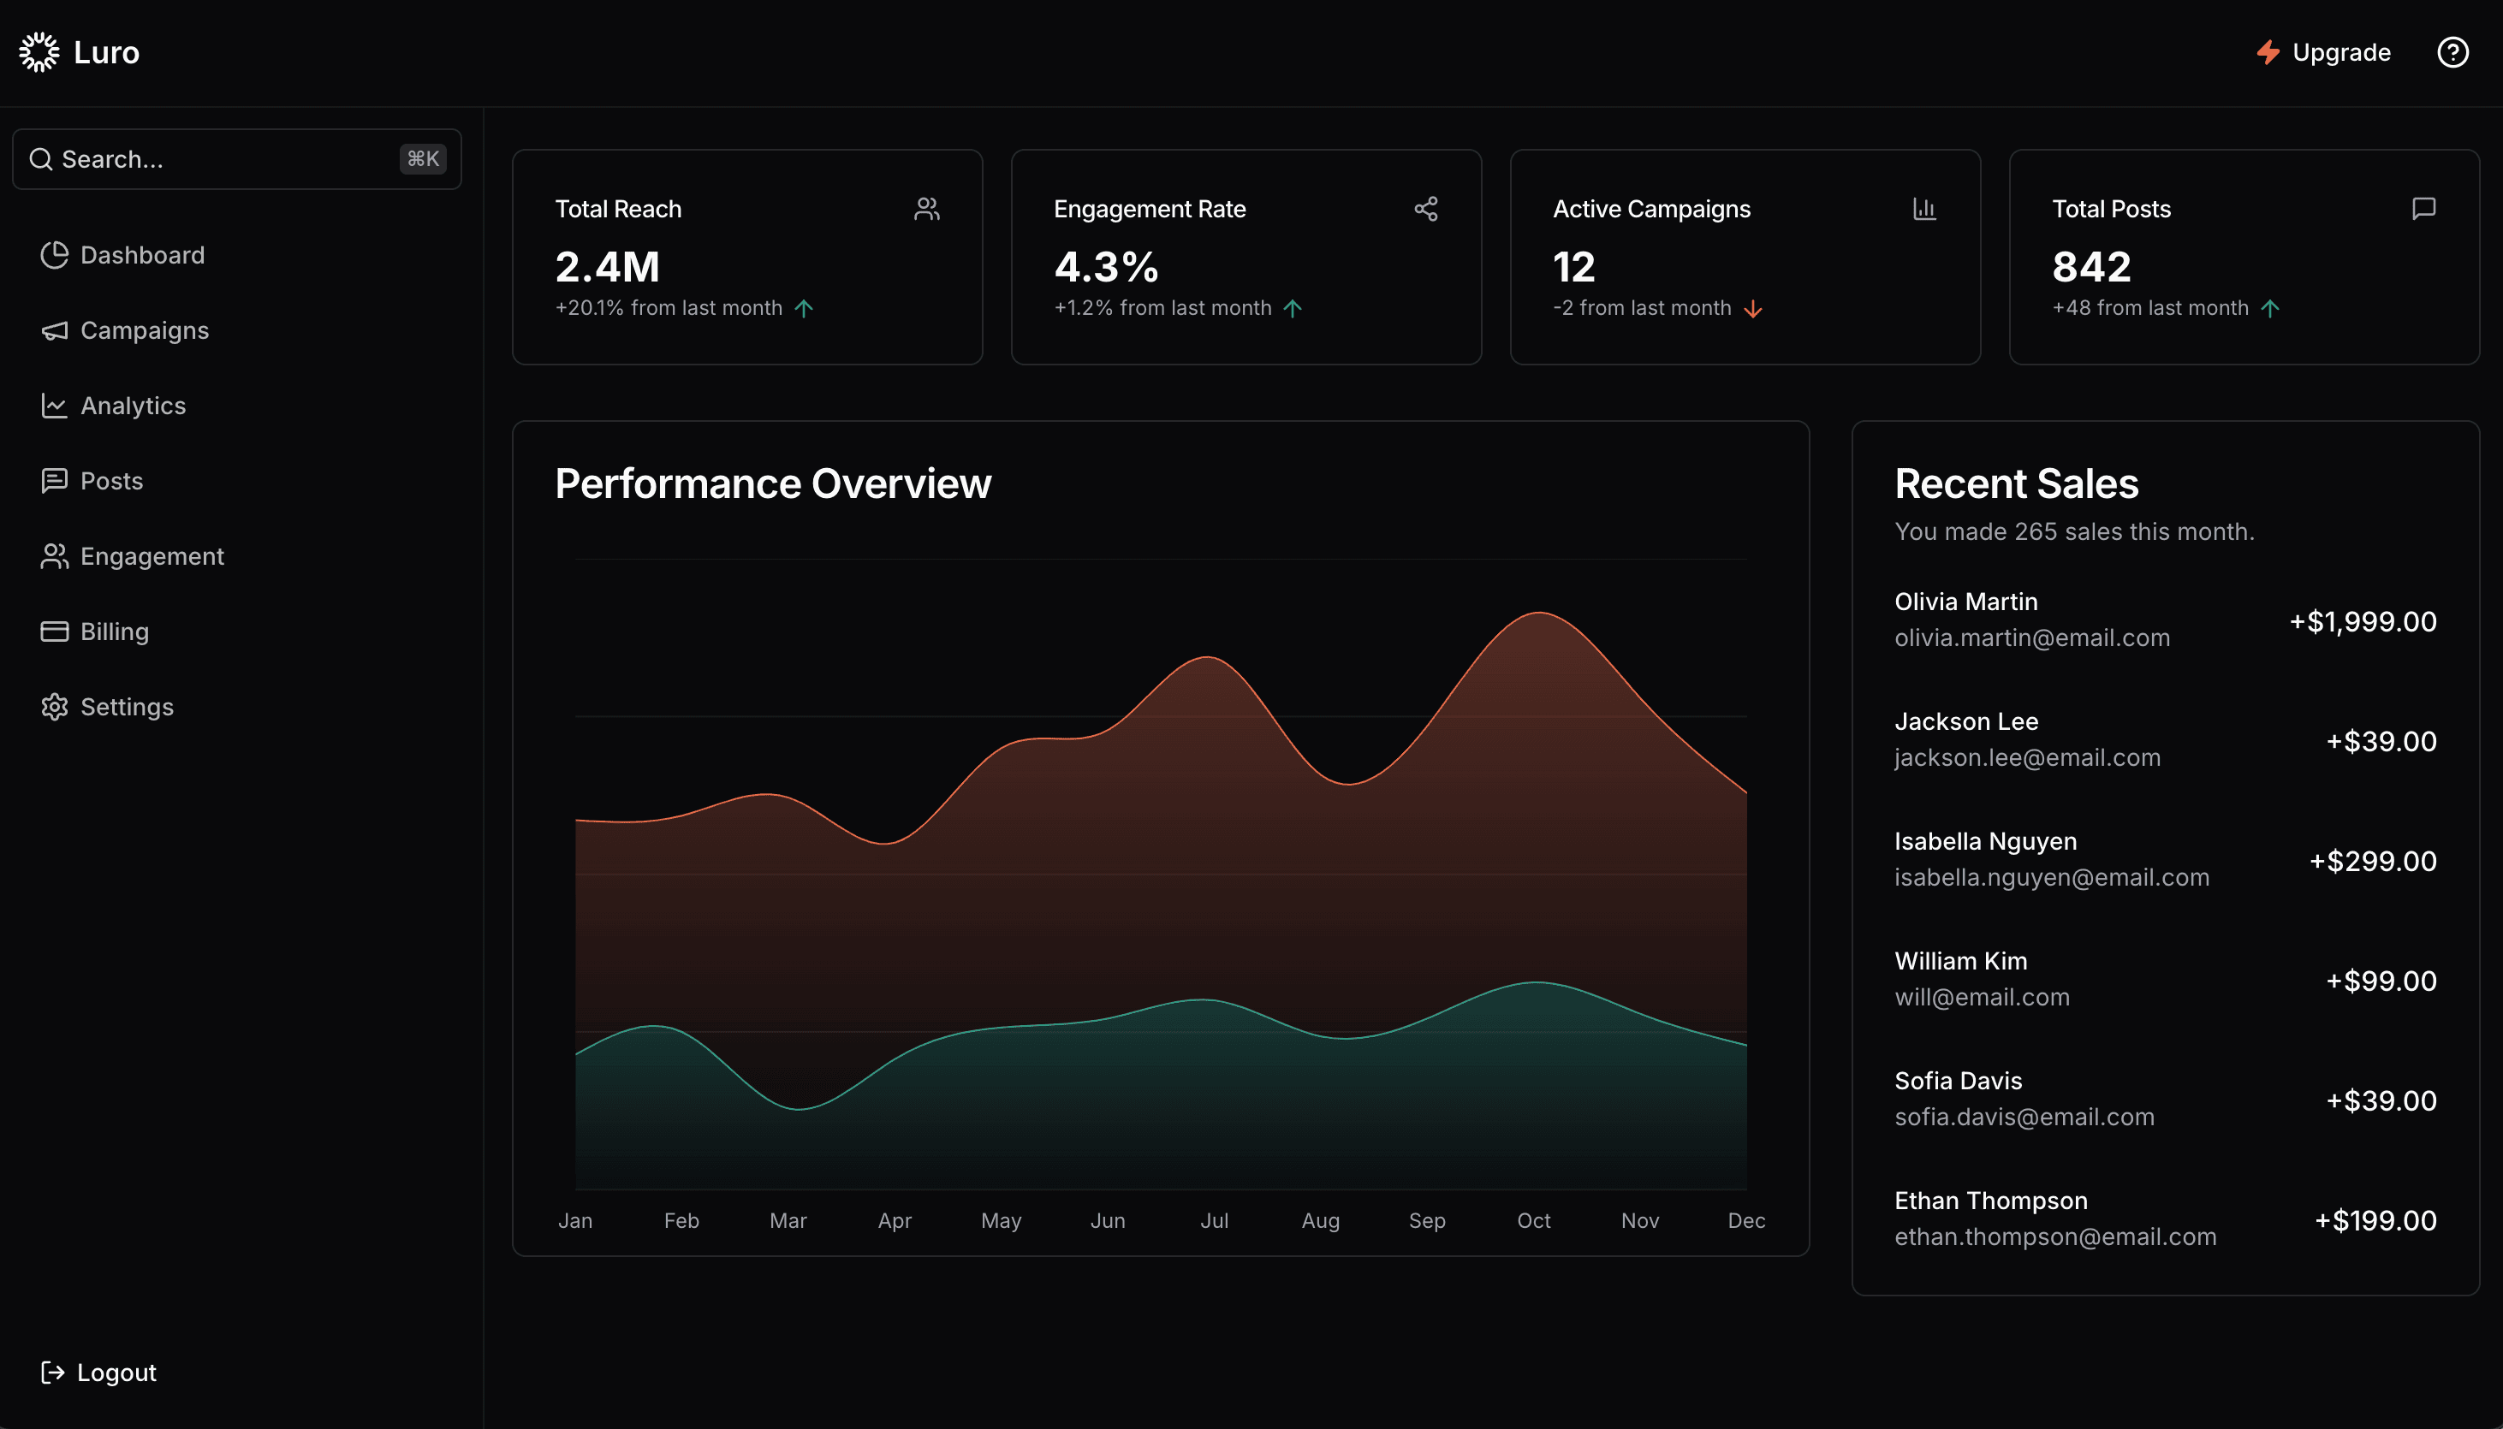Click the Billing credit-card icon
The height and width of the screenshot is (1429, 2503).
[55, 631]
